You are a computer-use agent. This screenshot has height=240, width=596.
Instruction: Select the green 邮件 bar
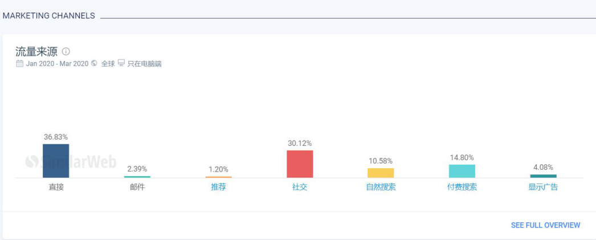pyautogui.click(x=137, y=177)
